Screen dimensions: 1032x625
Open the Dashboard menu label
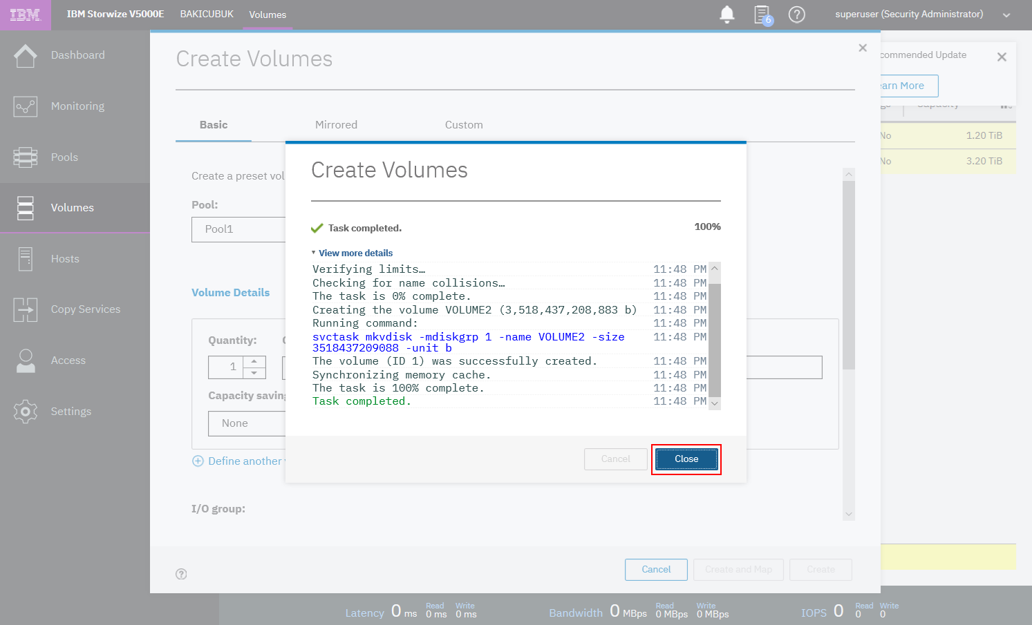(78, 55)
